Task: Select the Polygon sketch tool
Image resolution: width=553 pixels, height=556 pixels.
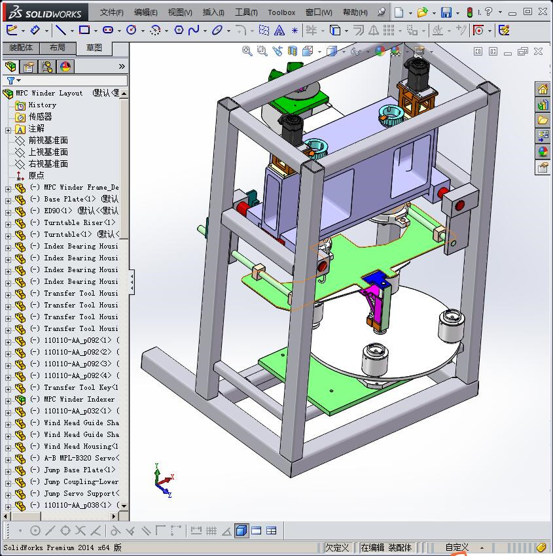Action: 179,31
